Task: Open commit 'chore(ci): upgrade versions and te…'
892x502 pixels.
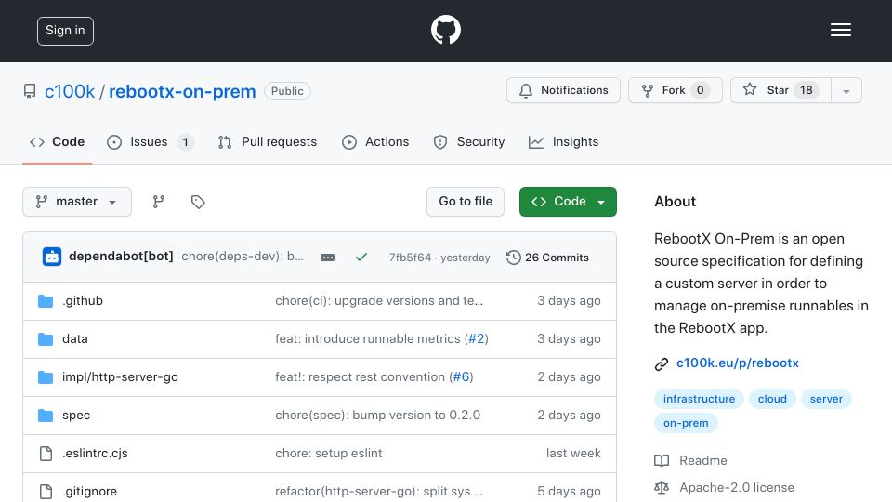Action: (x=379, y=300)
